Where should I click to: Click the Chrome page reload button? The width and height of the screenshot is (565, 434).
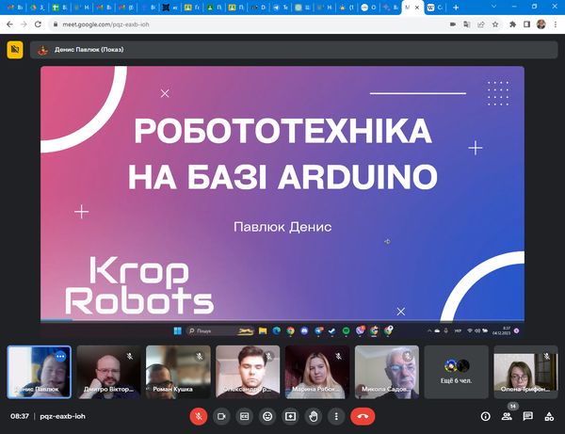37,24
